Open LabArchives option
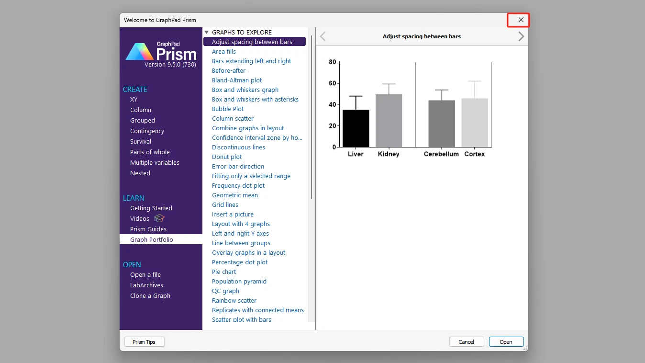The width and height of the screenshot is (645, 363). pyautogui.click(x=147, y=285)
